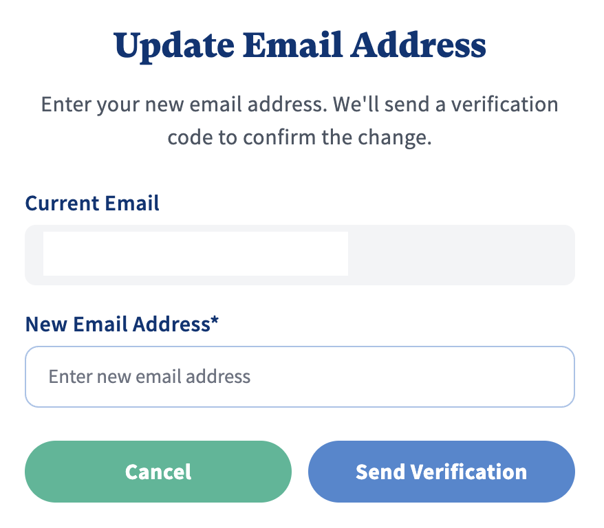Select the "Update Email Address" heading
The width and height of the screenshot is (604, 528).
pos(300,47)
